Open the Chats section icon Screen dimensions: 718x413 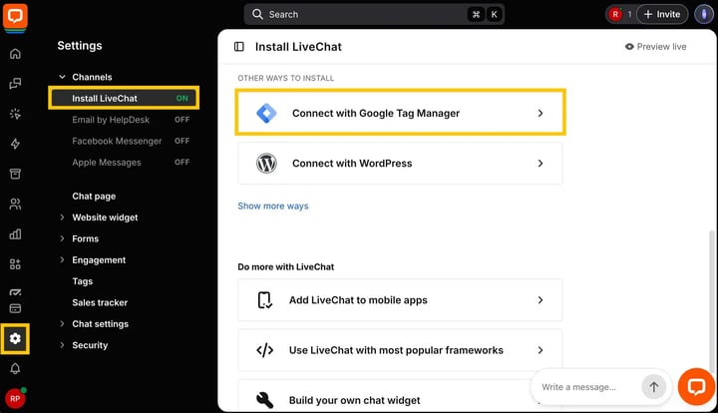coord(15,84)
